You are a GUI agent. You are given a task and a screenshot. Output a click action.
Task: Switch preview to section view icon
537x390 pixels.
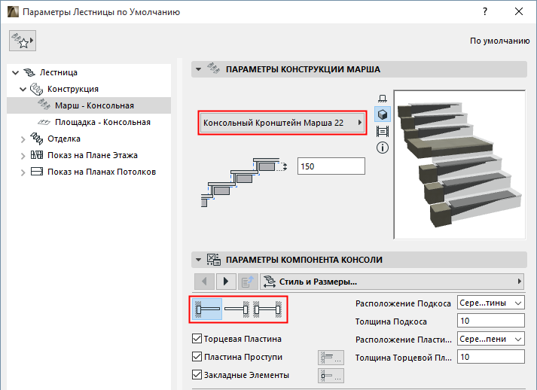[x=383, y=131]
